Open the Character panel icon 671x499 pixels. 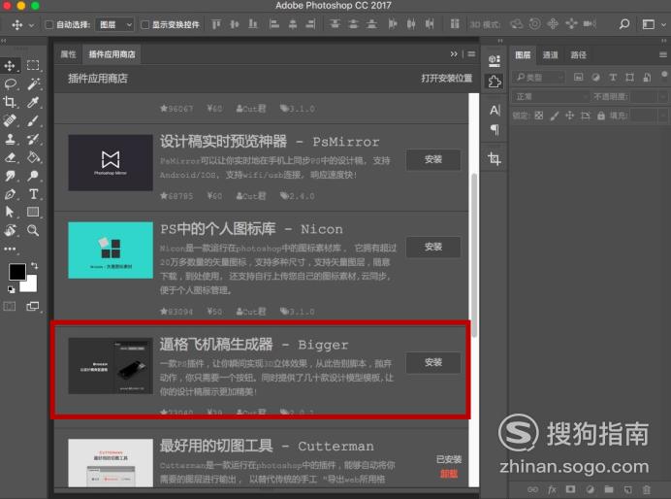495,111
